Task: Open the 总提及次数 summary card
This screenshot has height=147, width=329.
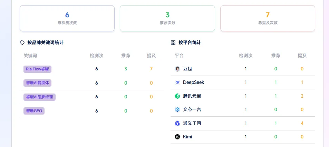Action: click(x=268, y=18)
